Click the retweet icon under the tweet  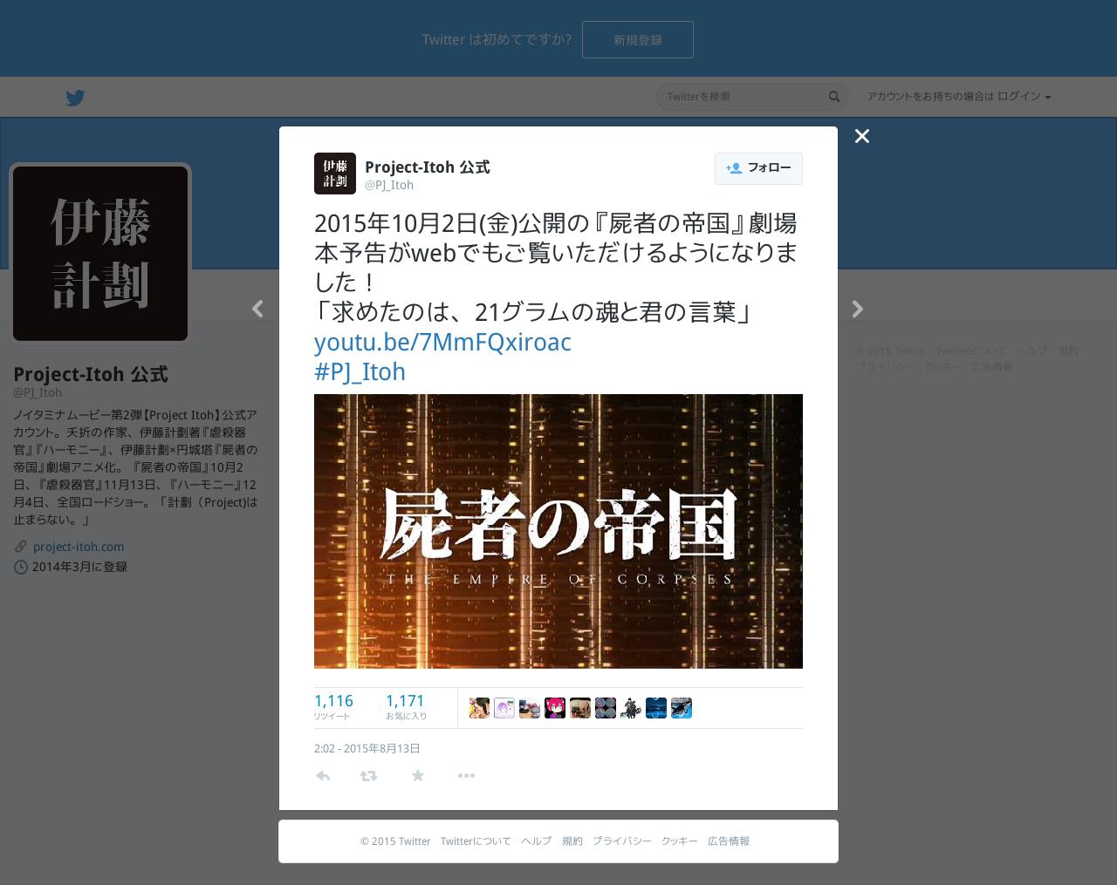[368, 775]
